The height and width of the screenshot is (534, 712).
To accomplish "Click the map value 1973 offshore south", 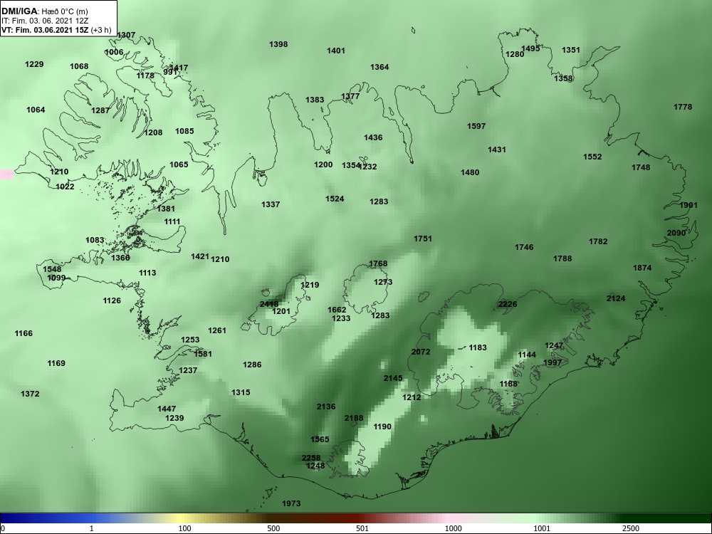I will (x=291, y=503).
